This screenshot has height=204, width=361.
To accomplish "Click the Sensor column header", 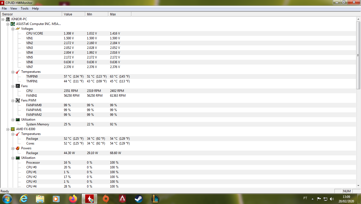I will click(x=31, y=14).
